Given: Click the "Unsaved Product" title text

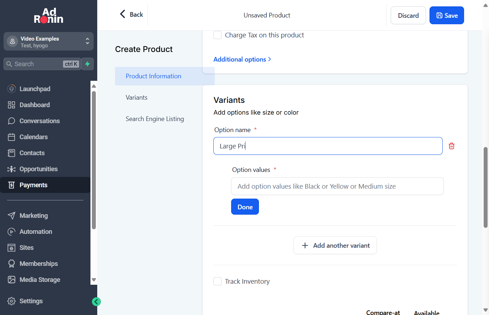Looking at the screenshot, I should pyautogui.click(x=267, y=15).
